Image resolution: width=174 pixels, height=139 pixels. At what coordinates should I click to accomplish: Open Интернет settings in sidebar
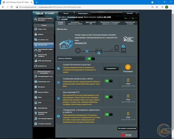point(43,87)
